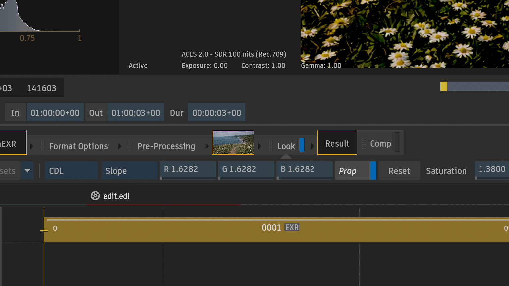The width and height of the screenshot is (509, 286).
Task: Select the coastal landscape thumbnail
Action: pos(233,142)
